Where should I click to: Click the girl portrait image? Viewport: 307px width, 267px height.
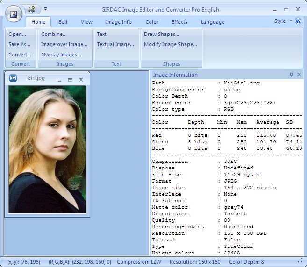pyautogui.click(x=47, y=149)
